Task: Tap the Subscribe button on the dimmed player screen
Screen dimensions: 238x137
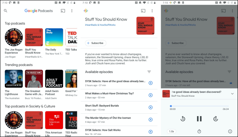Action: [x=176, y=43]
